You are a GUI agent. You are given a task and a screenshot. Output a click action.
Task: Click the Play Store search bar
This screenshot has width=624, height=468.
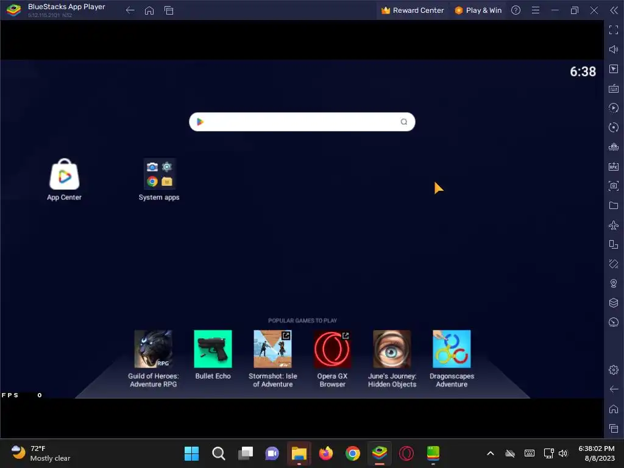302,122
